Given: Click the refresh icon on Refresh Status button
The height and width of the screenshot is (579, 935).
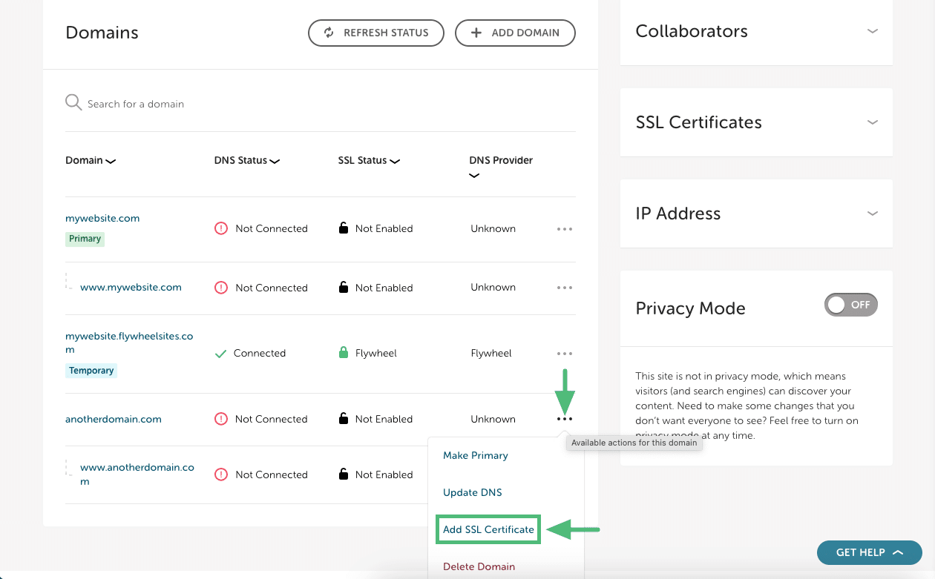Looking at the screenshot, I should pyautogui.click(x=329, y=33).
